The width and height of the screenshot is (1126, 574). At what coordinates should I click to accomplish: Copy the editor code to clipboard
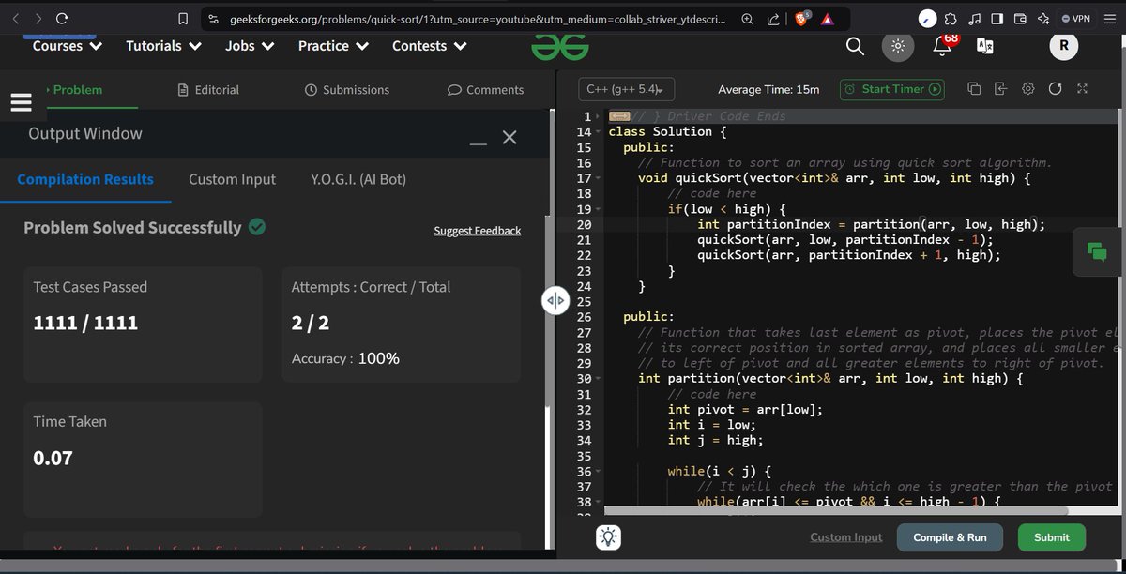coord(973,89)
